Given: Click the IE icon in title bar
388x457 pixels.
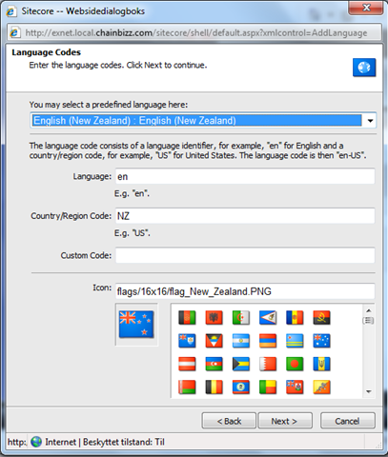Looking at the screenshot, I should coord(11,11).
